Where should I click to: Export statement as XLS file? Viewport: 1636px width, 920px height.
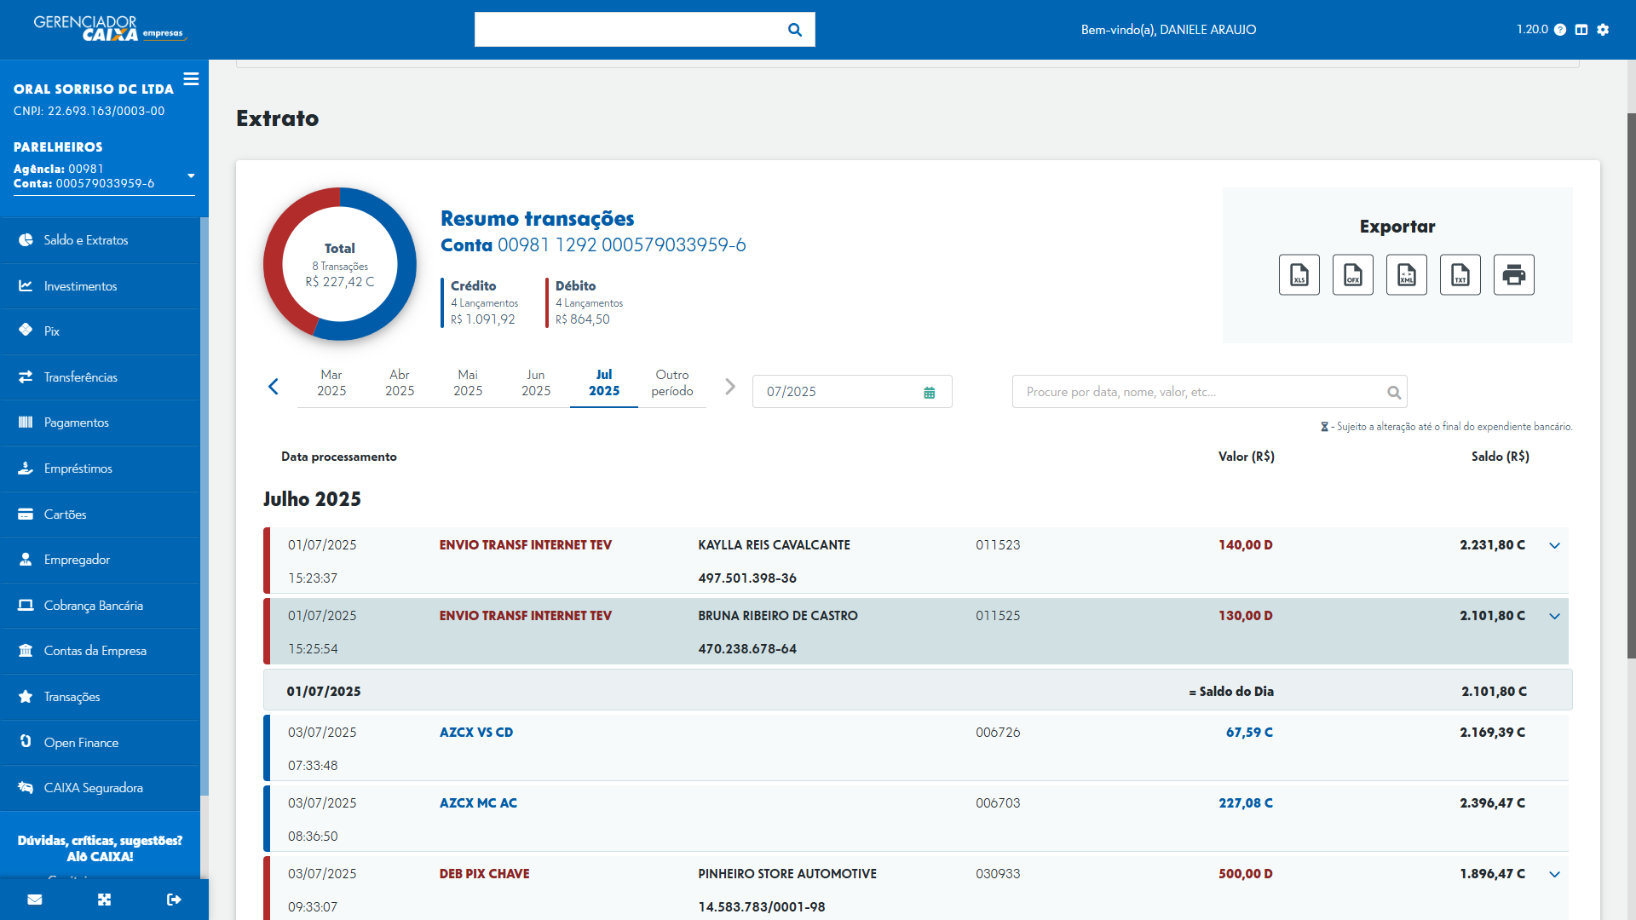tap(1299, 274)
